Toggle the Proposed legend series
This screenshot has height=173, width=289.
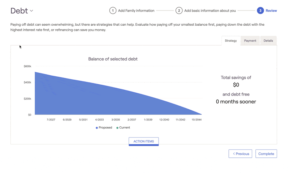click(x=104, y=128)
